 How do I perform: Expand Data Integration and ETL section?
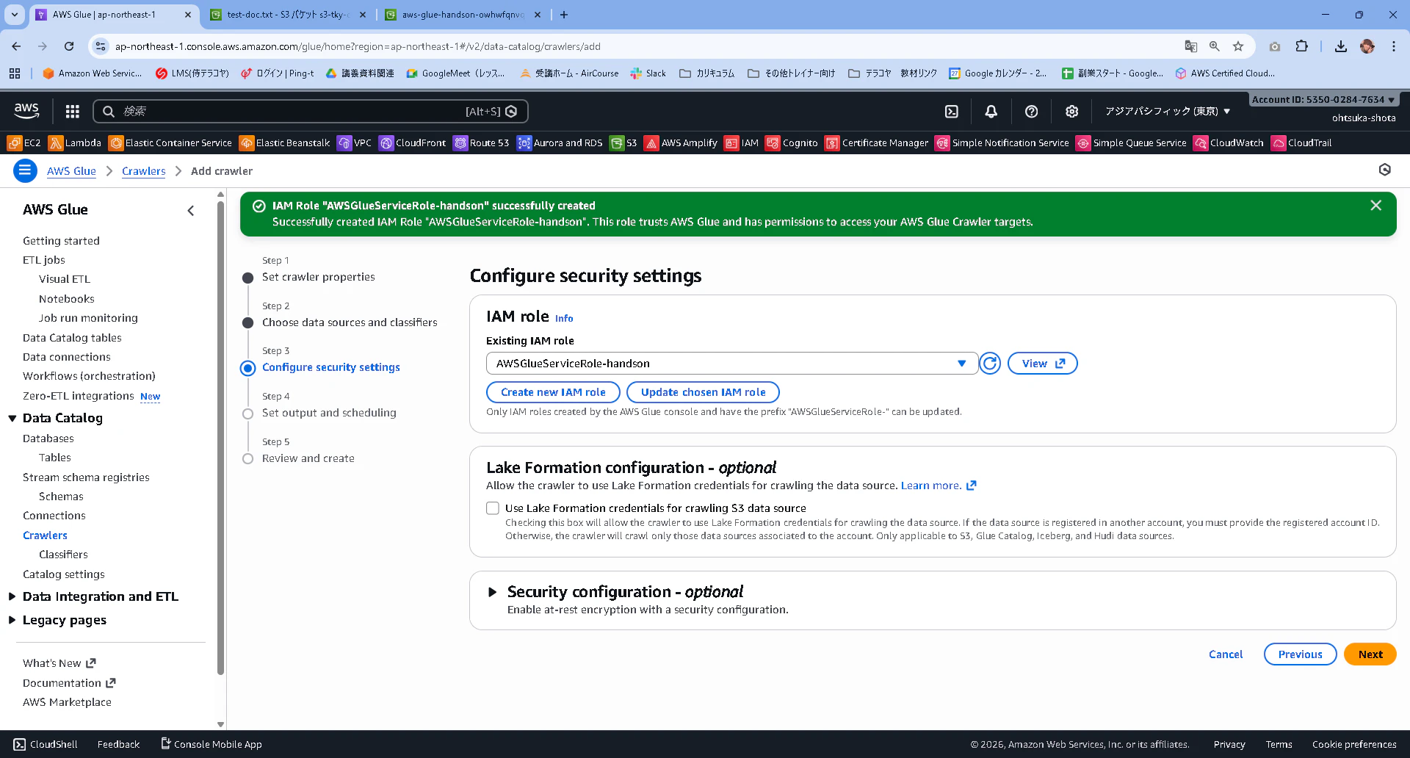click(x=12, y=596)
